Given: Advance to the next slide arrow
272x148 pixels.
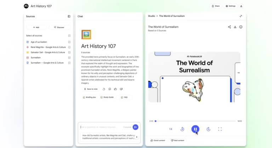Looking at the screenshot, I should click(238, 73).
